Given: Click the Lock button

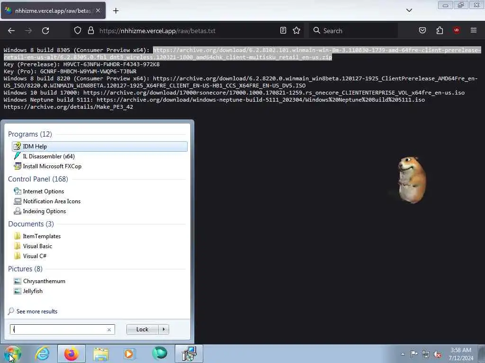Looking at the screenshot, I should [x=142, y=329].
